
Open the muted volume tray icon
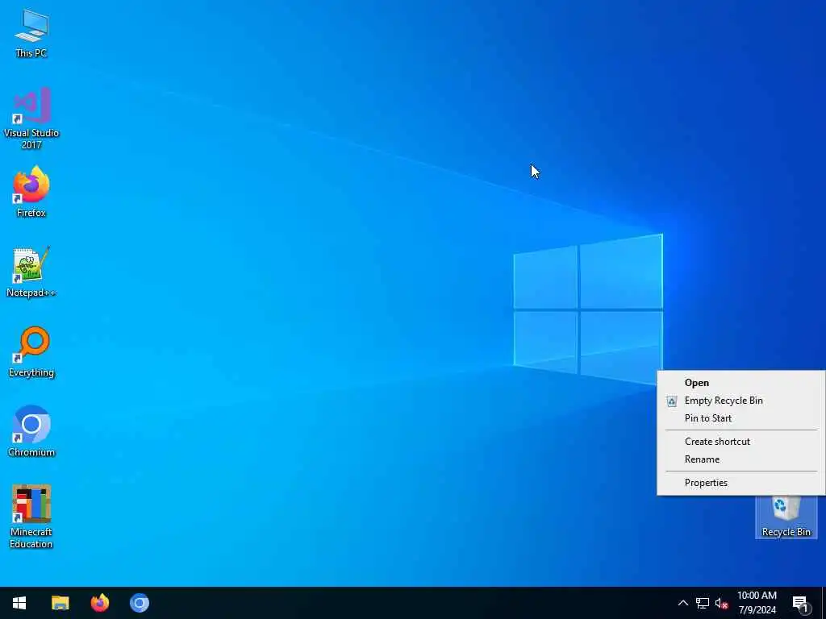(x=721, y=603)
